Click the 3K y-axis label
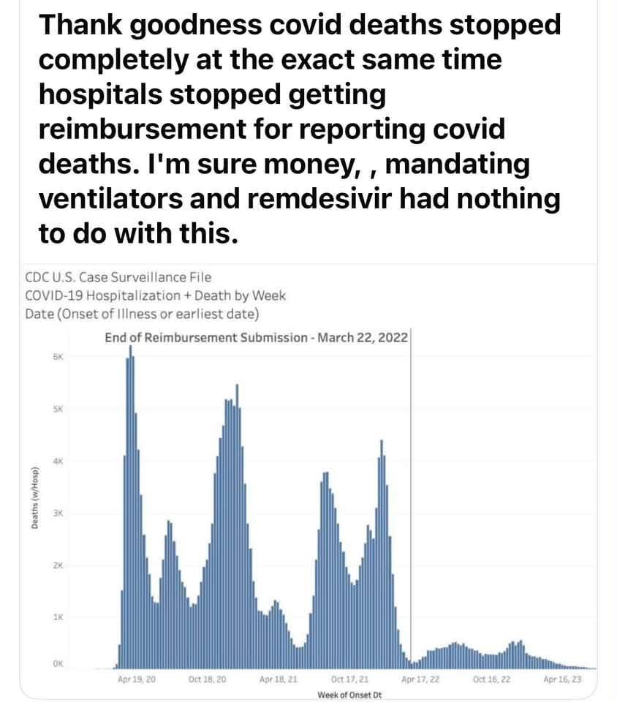 point(58,513)
